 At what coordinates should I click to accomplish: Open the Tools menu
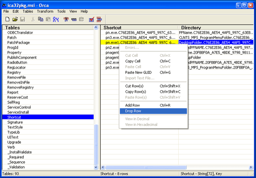[x=61, y=11]
